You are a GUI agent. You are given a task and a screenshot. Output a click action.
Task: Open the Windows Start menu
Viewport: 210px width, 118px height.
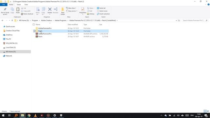(3, 115)
